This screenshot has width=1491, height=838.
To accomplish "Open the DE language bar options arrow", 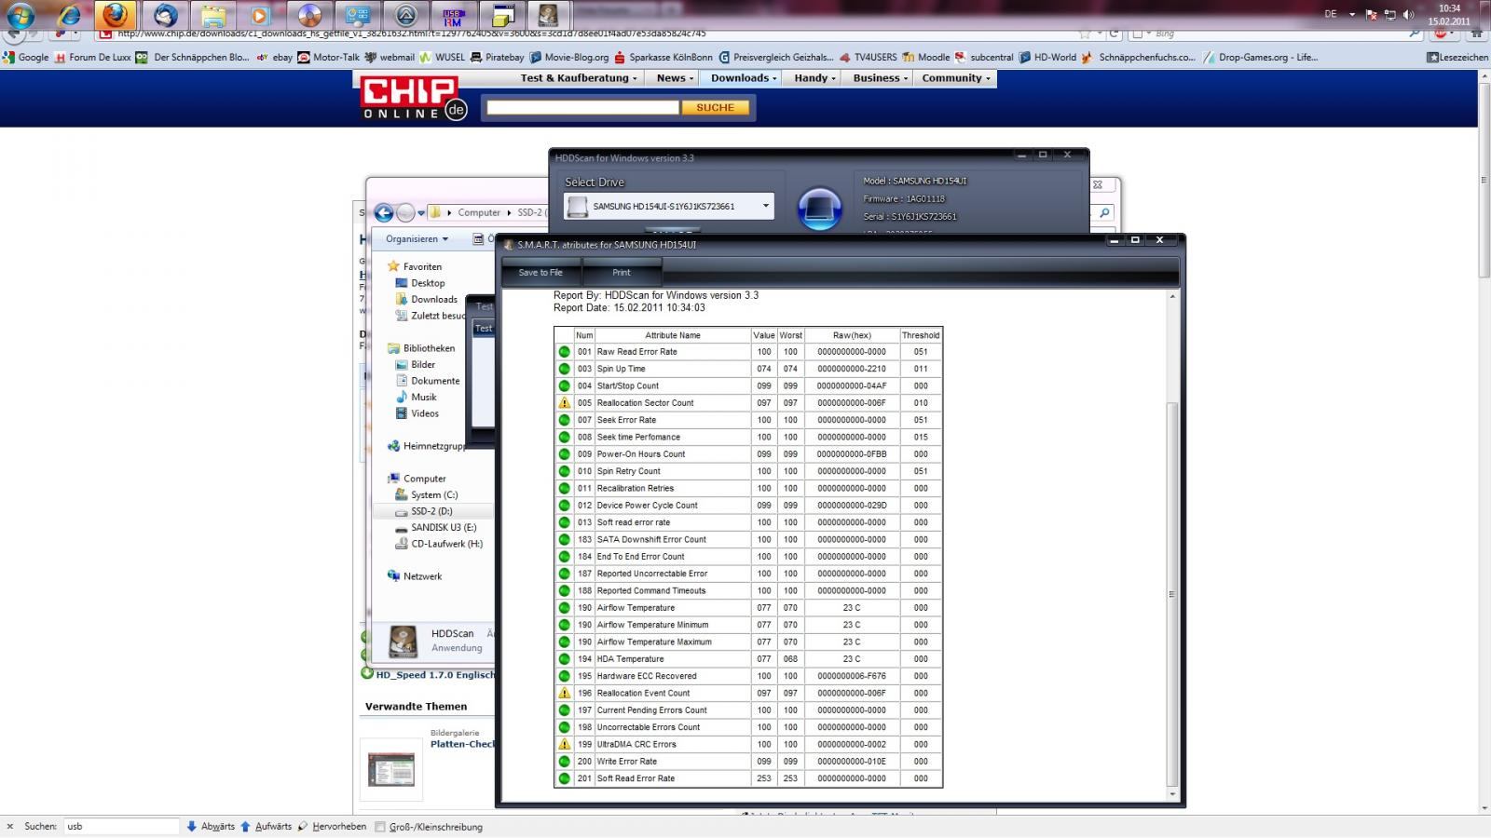I will [1352, 15].
